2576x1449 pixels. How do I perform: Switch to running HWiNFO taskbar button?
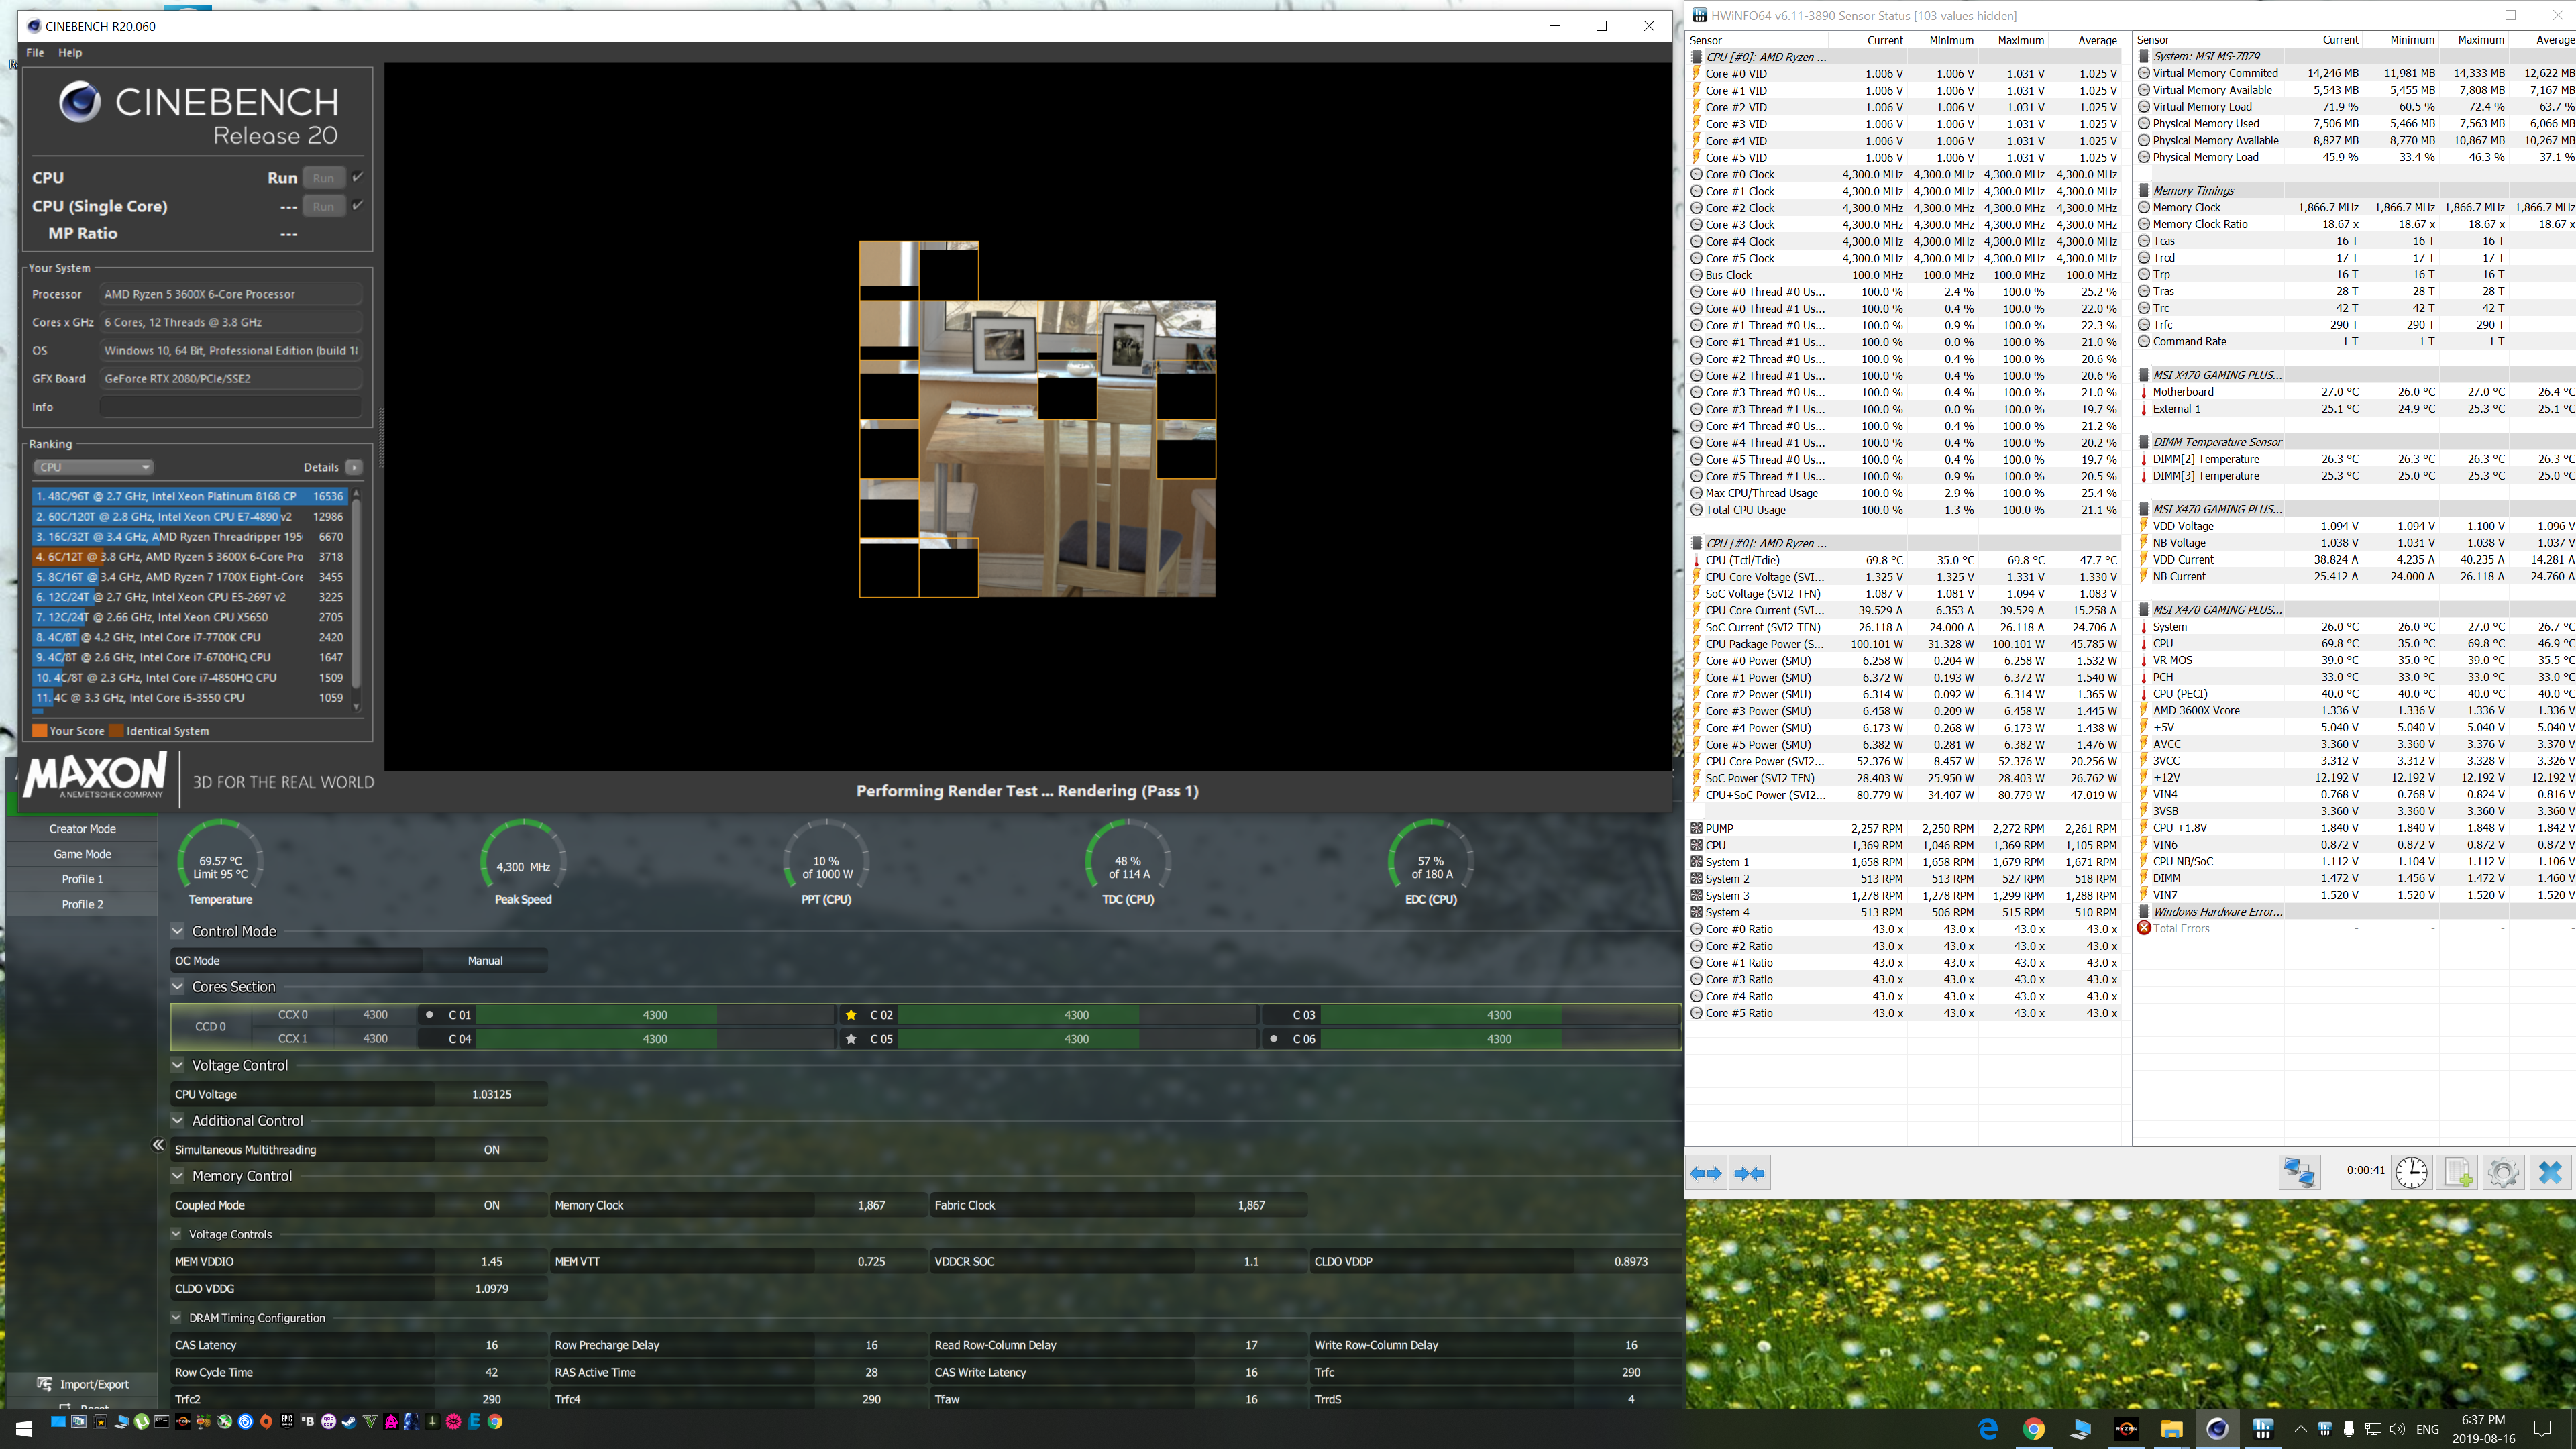pyautogui.click(x=2263, y=1428)
